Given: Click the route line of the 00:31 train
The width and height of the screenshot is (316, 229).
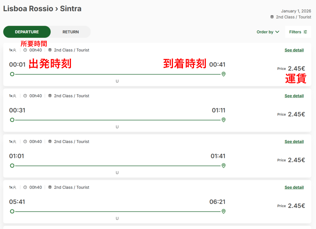Looking at the screenshot, I should (x=117, y=120).
